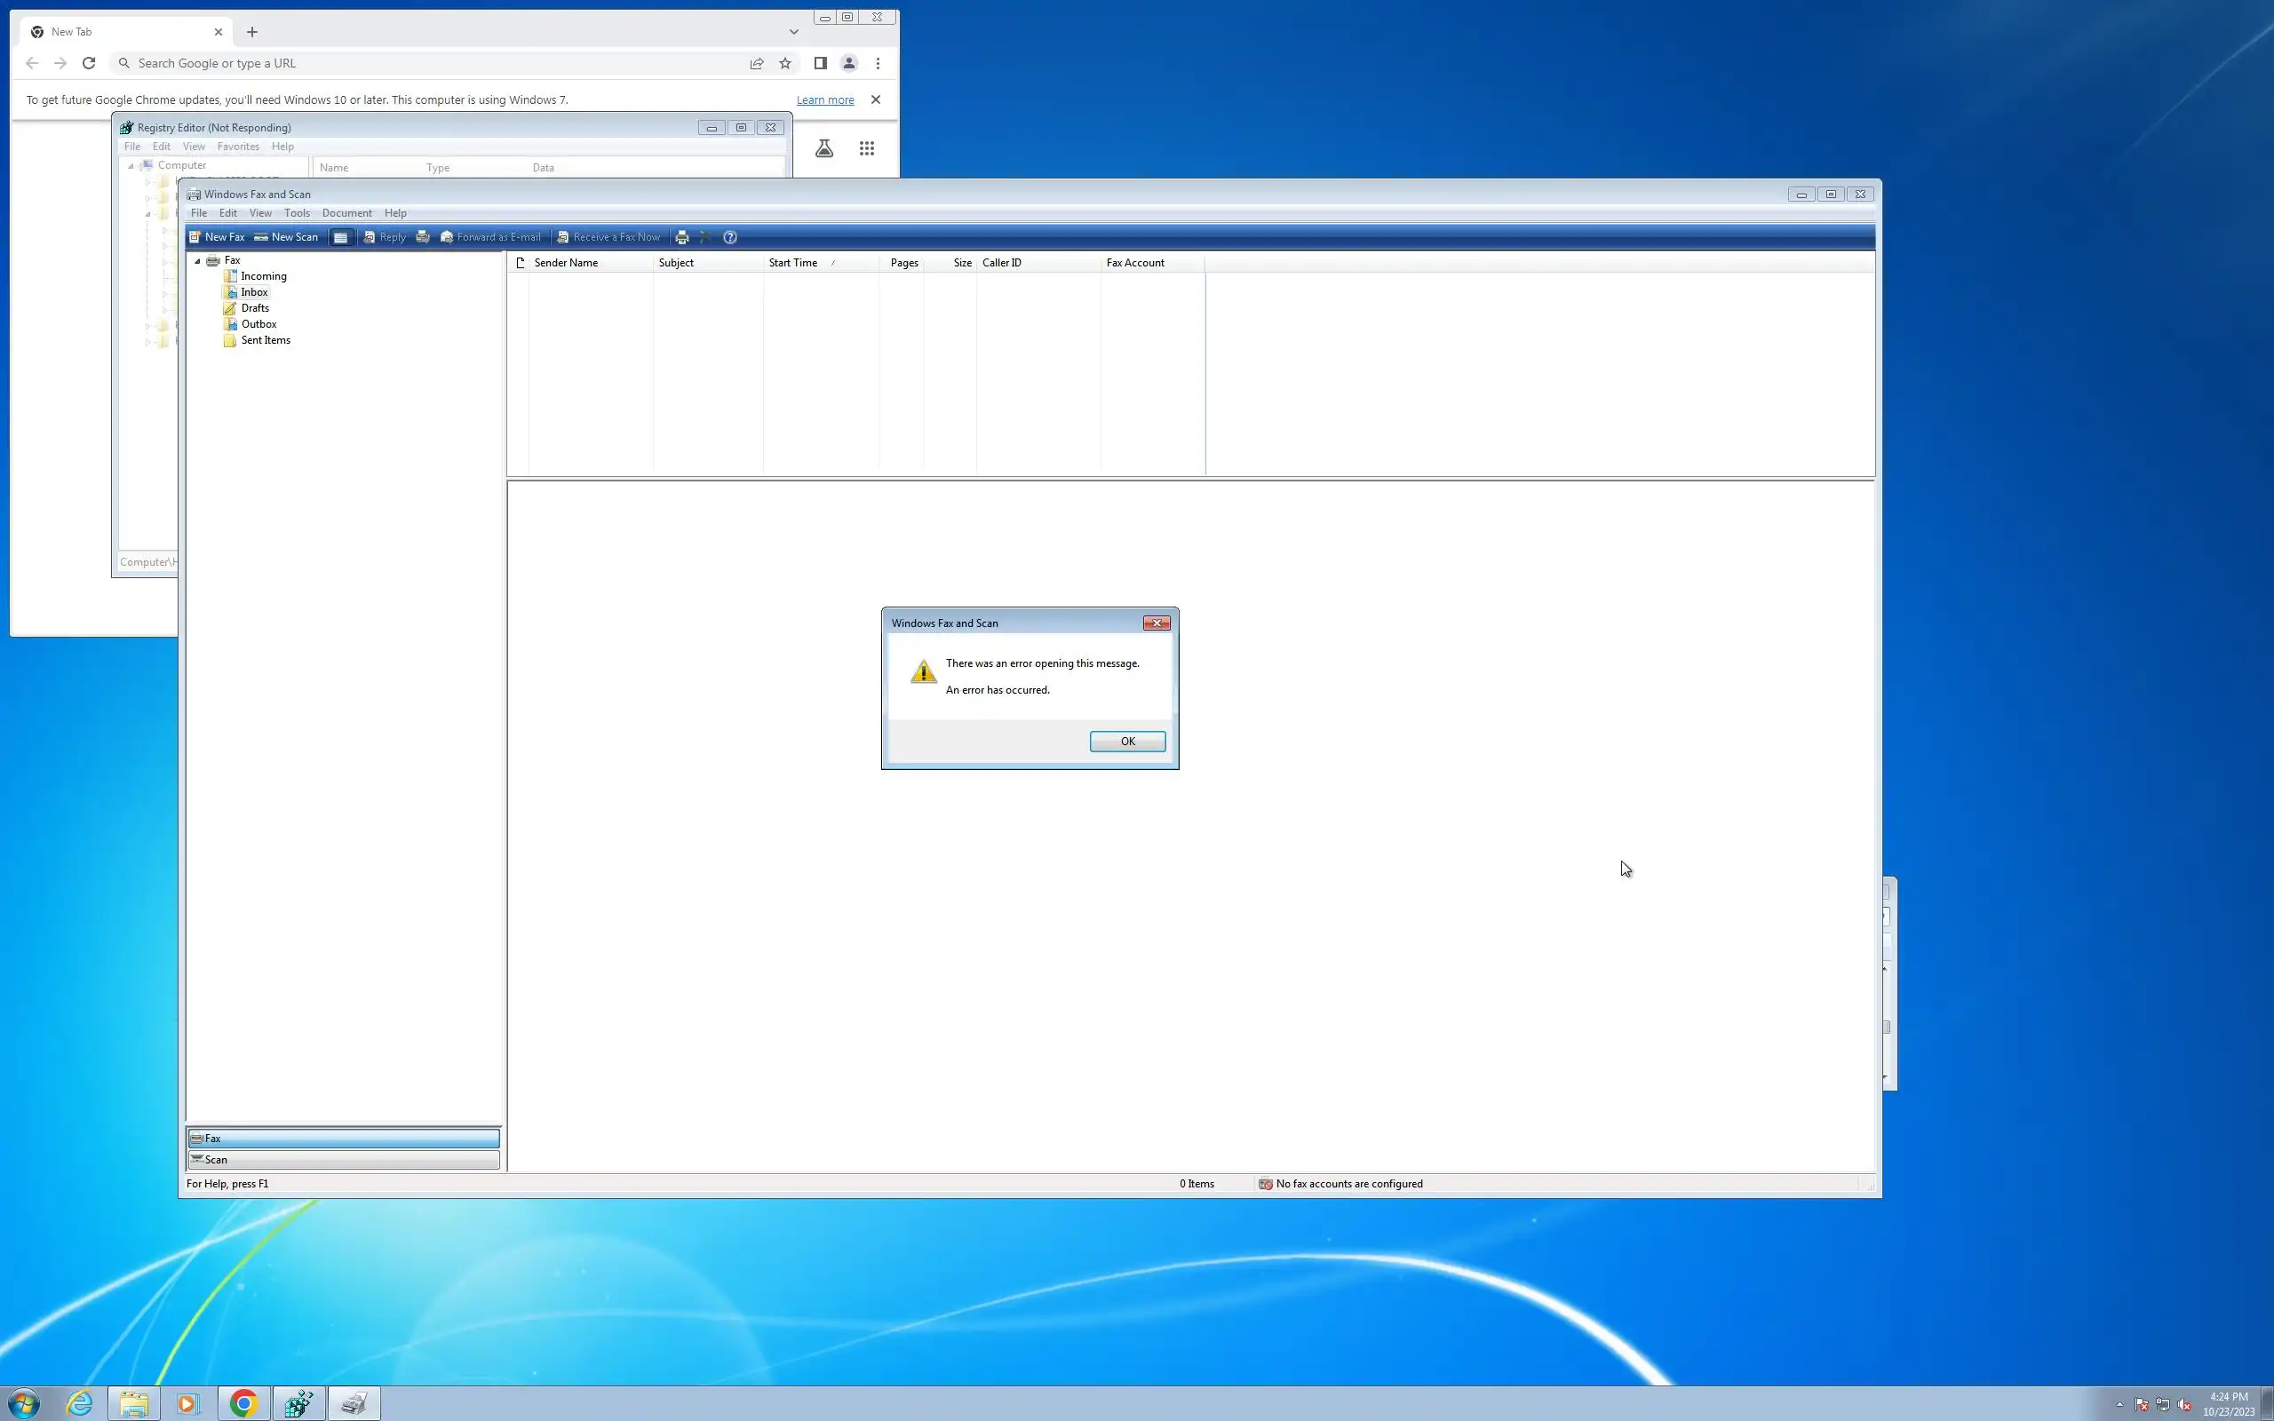Screen dimensions: 2274x1421
Task: Click the Help question mark icon
Action: point(730,238)
